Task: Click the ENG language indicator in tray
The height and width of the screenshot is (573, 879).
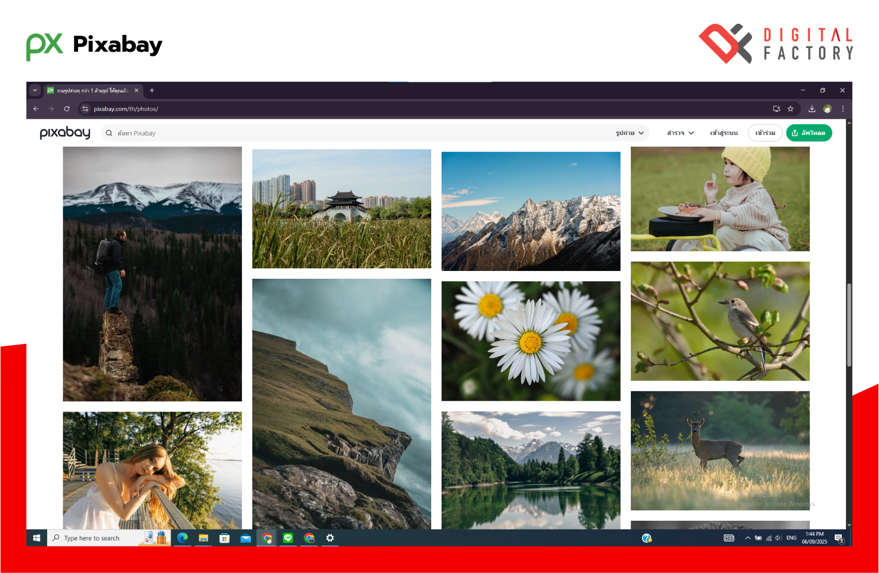Action: [x=791, y=538]
